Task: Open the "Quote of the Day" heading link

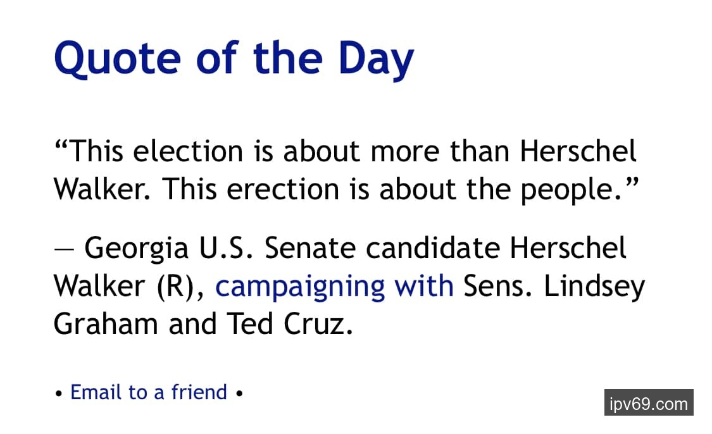Action: coord(234,58)
